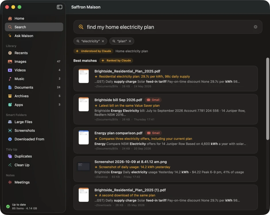Open thumbnail of Energy plan comparison.pdf

[84, 138]
